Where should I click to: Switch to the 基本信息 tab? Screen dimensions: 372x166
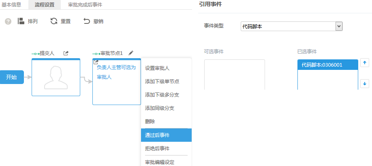[x=13, y=5]
